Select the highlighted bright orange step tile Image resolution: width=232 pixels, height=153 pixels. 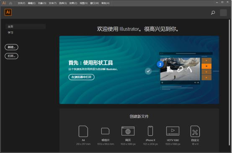[x=206, y=66]
